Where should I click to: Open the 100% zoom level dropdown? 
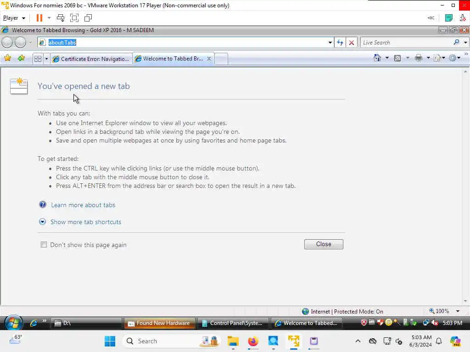(x=458, y=311)
